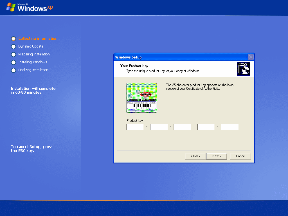Click the Dynamic Update step bullet
This screenshot has height=216, width=288.
pyautogui.click(x=13, y=47)
